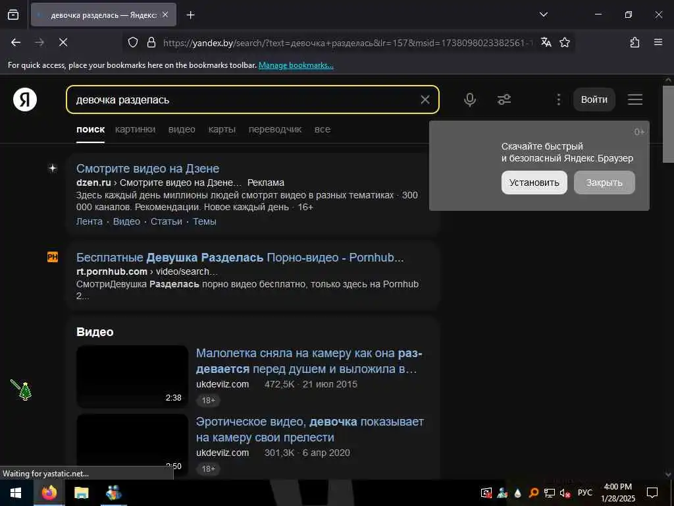674x506 pixels.
Task: Open the Темы sublink under Dzen
Action: [x=205, y=221]
